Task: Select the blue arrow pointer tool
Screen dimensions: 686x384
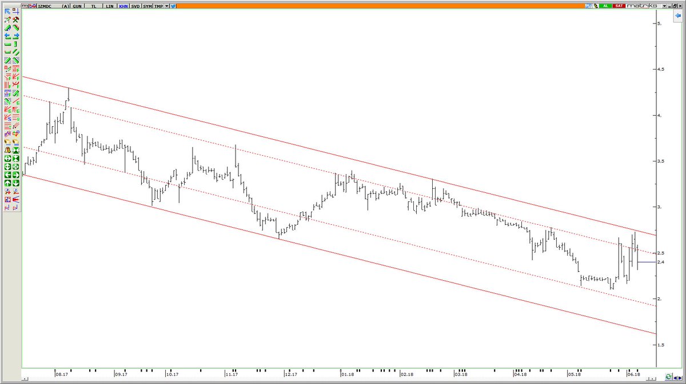Action: point(7,11)
